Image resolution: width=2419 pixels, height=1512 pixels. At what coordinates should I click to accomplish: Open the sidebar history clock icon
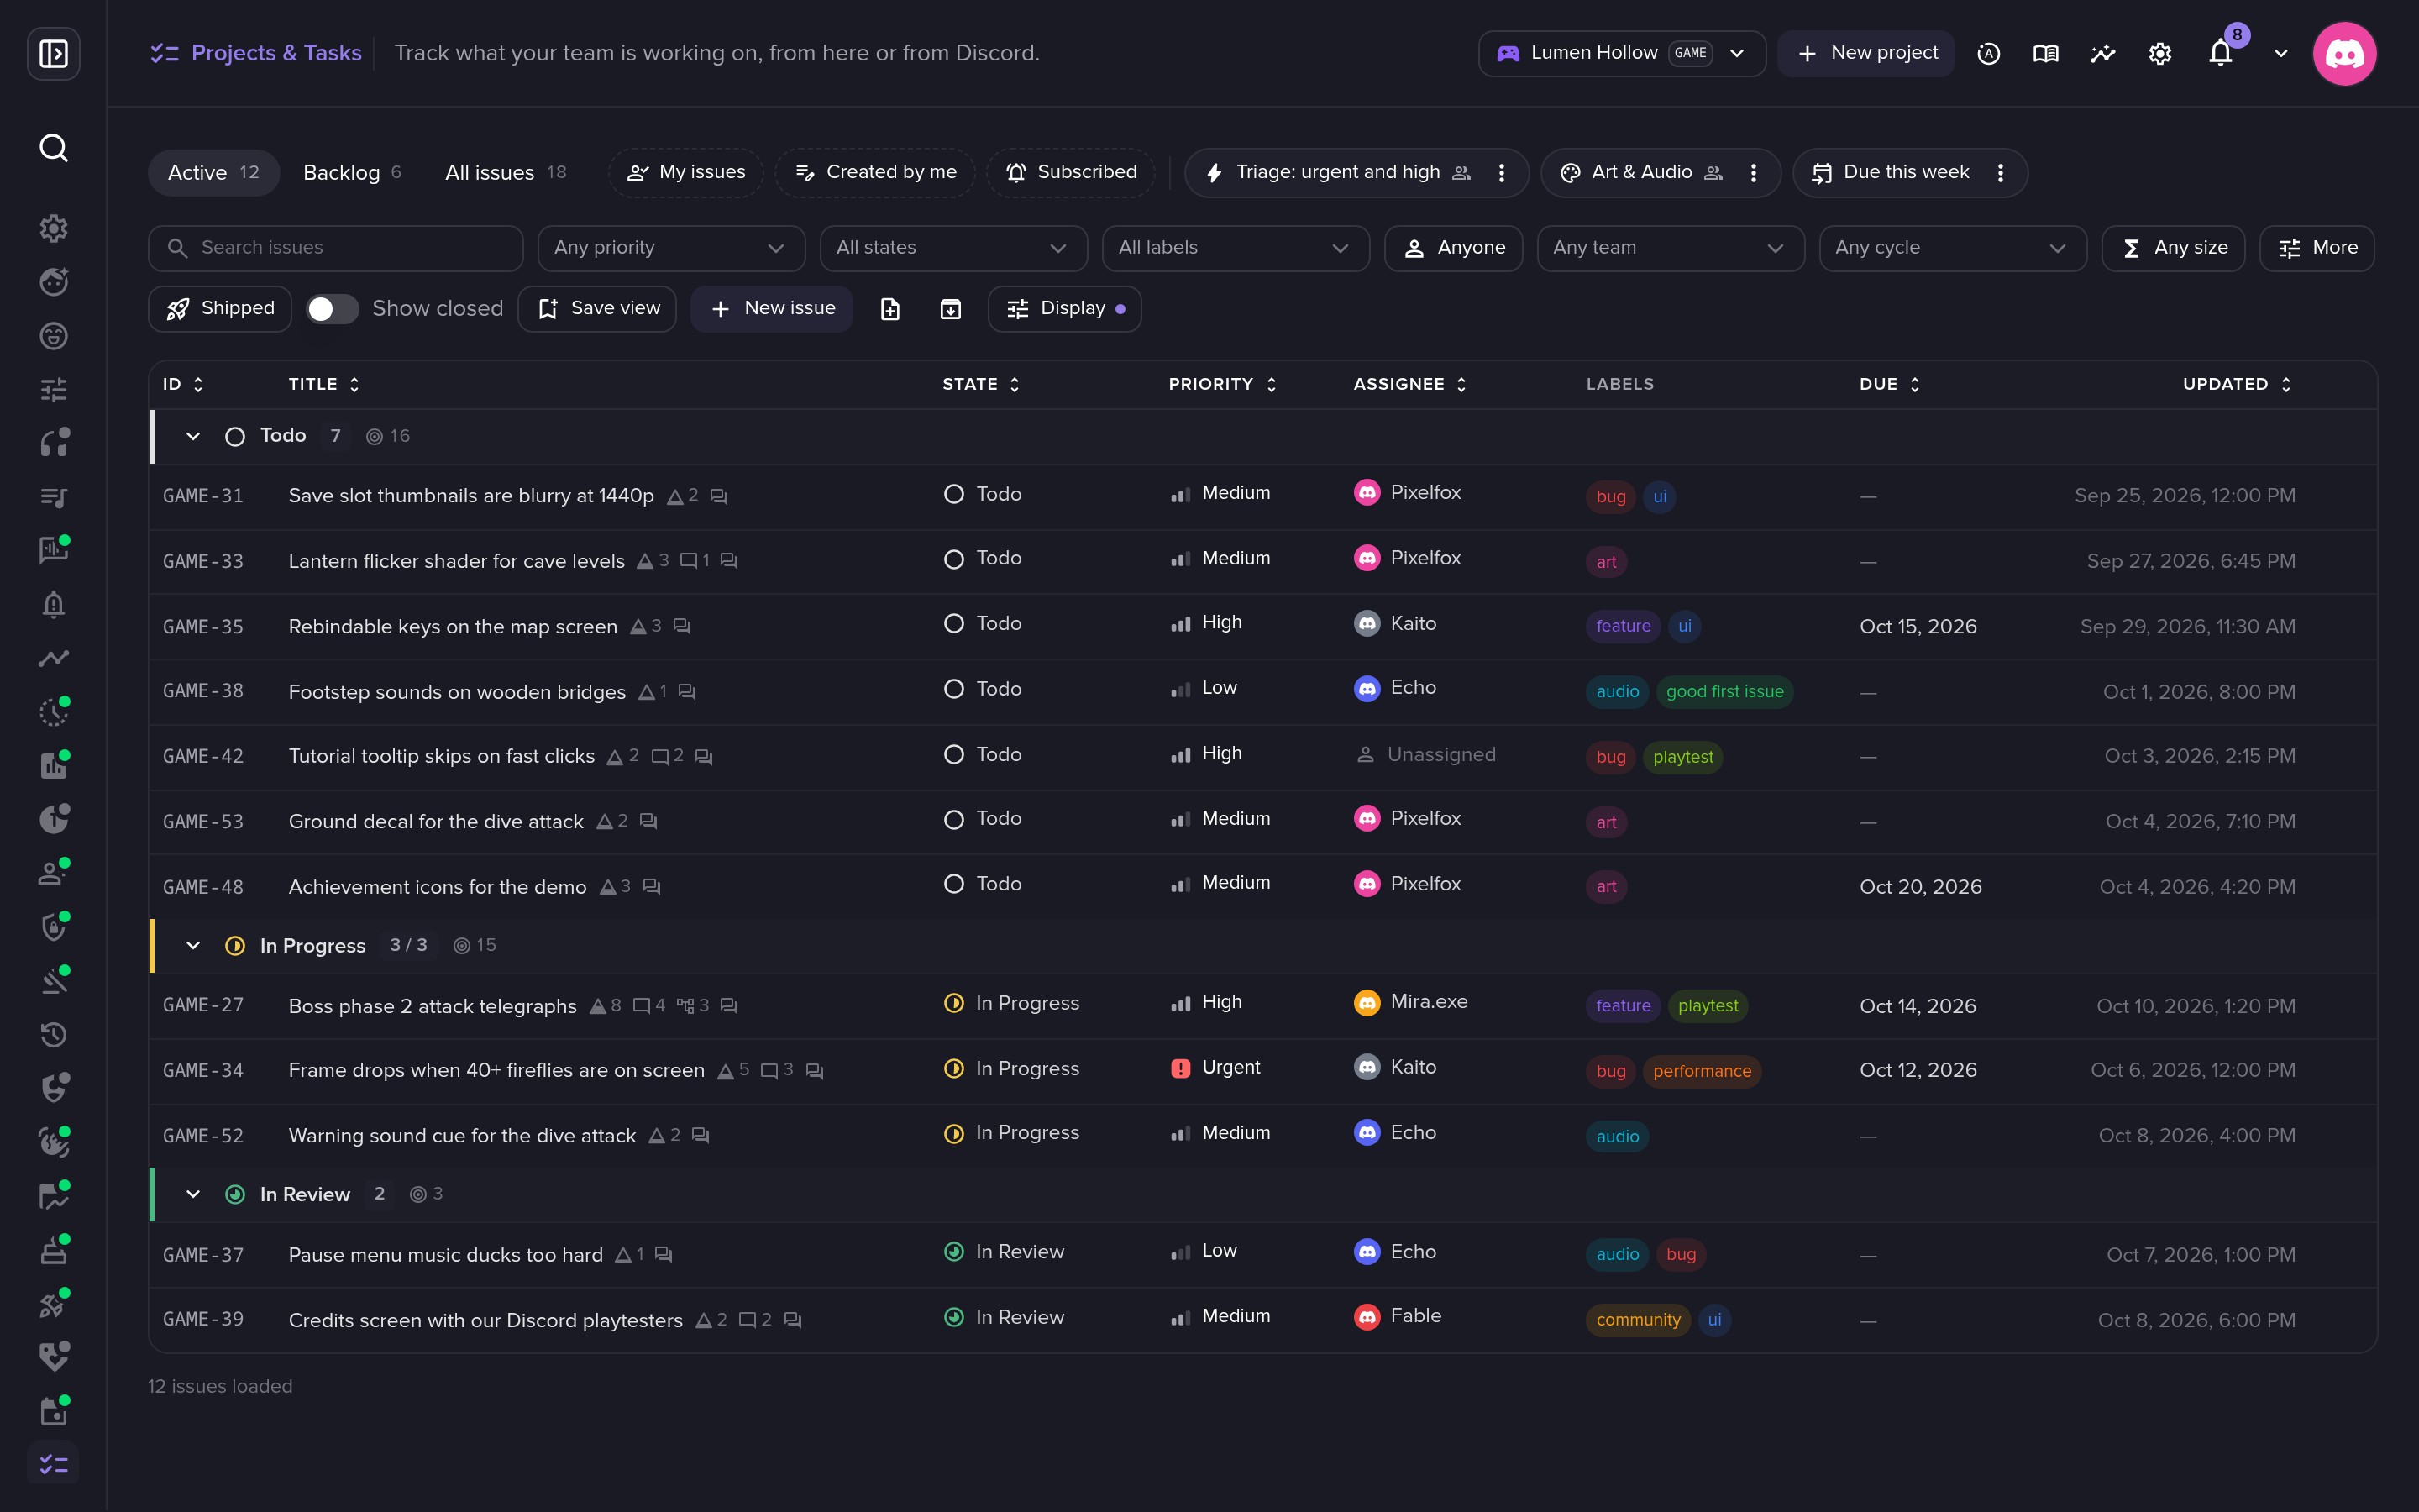coord(53,1034)
